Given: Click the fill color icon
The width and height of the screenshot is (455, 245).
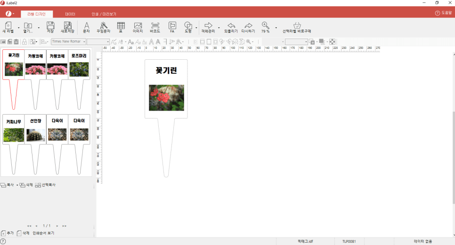Looking at the screenshot, I should 322,42.
